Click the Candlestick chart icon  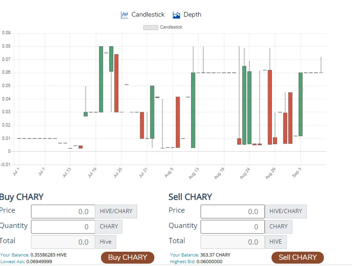[124, 15]
